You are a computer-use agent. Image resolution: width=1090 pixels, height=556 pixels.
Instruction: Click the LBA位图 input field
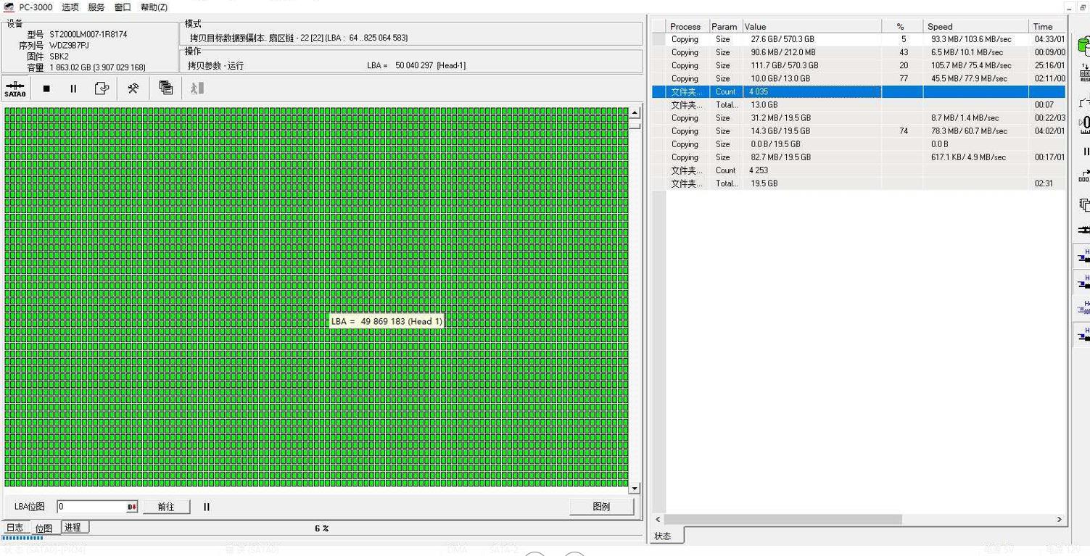click(x=91, y=507)
